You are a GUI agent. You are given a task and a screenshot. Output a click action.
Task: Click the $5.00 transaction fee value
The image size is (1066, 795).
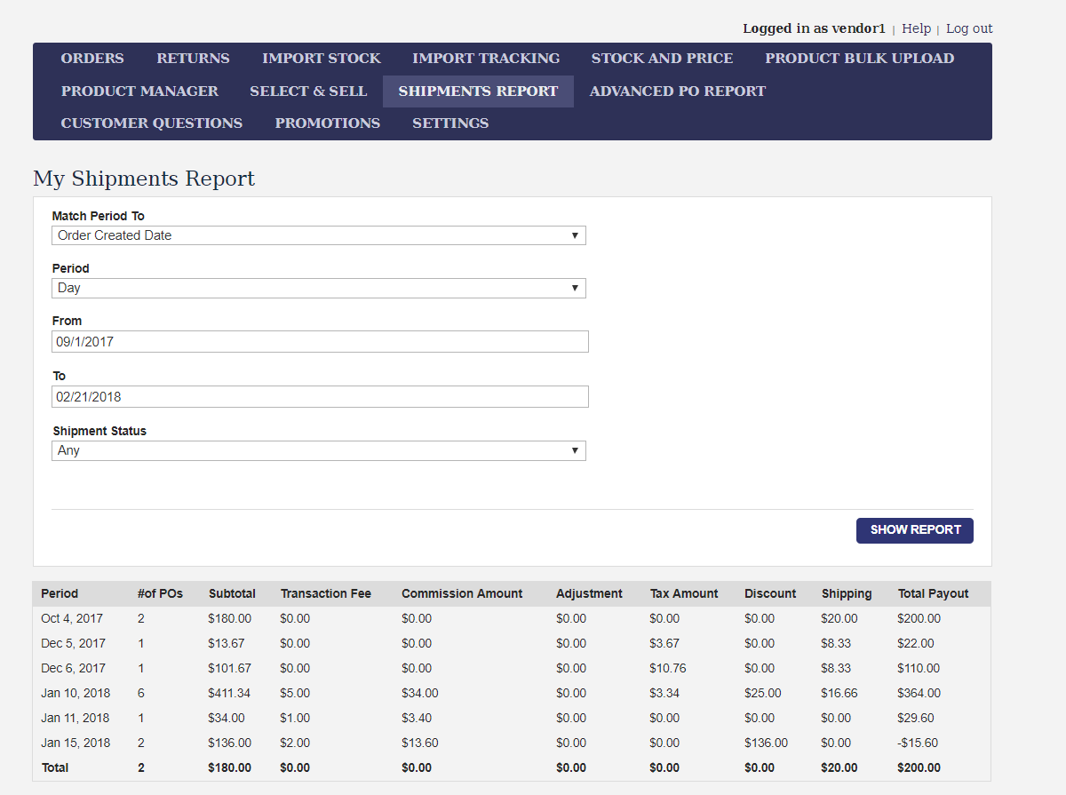pyautogui.click(x=296, y=693)
